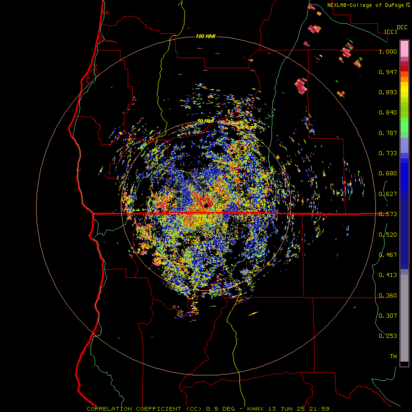Viewport: 412px width, 412px height.
Task: Pick the gray lower segment of color bar
Action: pos(404,318)
